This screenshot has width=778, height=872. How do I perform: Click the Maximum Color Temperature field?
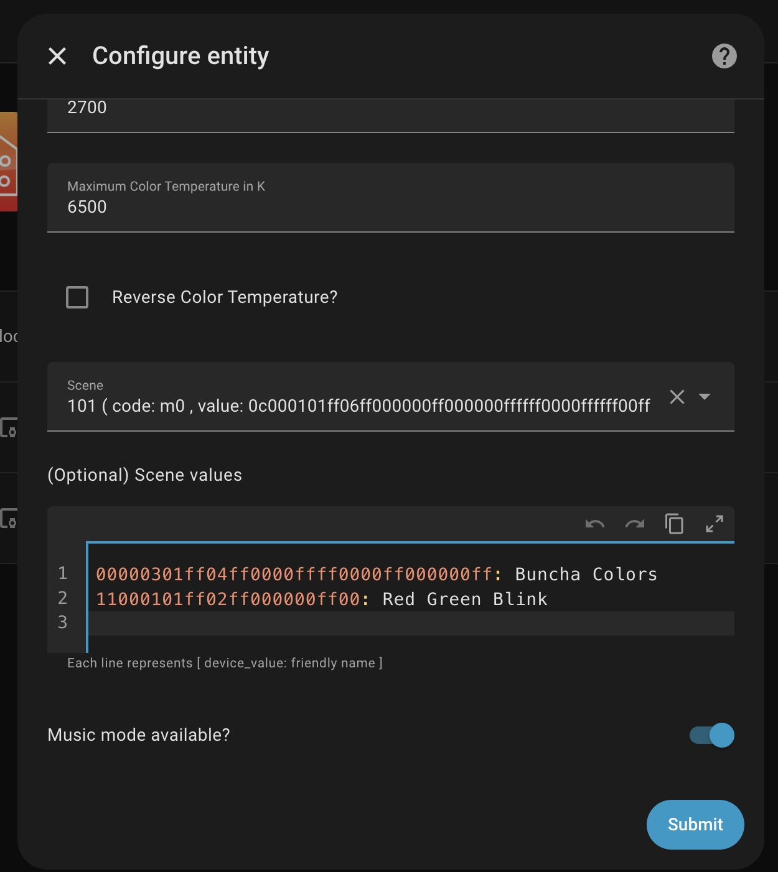pos(391,198)
